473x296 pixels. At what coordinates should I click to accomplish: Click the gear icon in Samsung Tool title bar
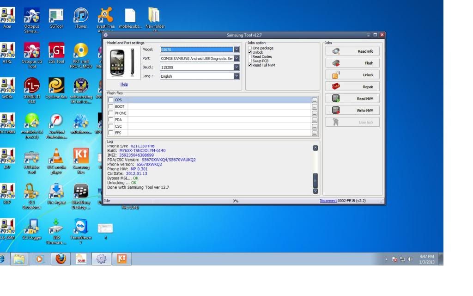pyautogui.click(x=106, y=35)
